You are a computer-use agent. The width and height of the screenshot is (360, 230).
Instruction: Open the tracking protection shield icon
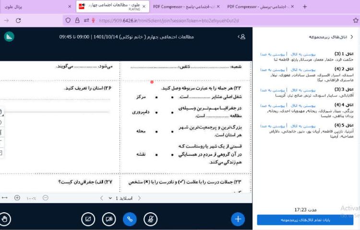[68, 21]
